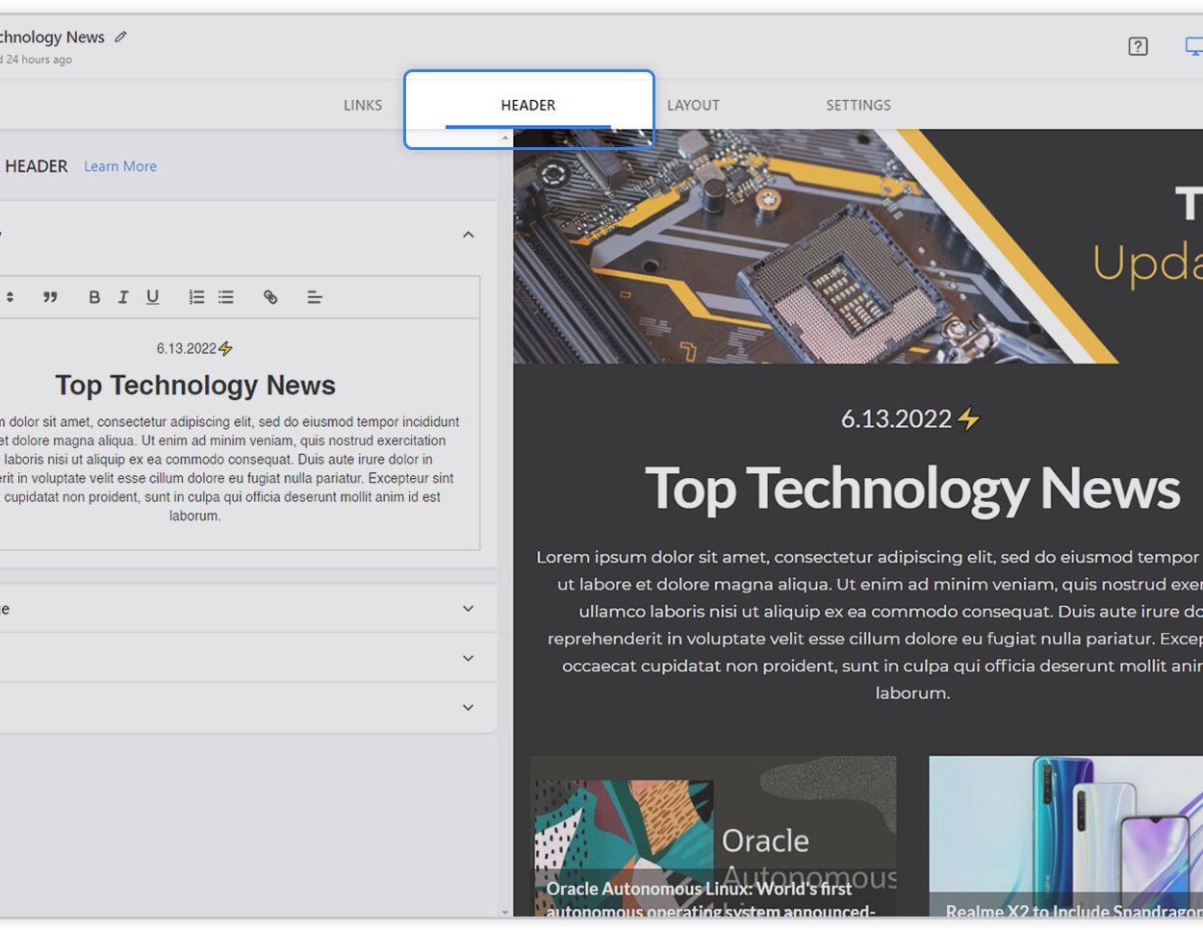The image size is (1203, 930).
Task: Insert a bulleted list in the header text
Action: [226, 297]
